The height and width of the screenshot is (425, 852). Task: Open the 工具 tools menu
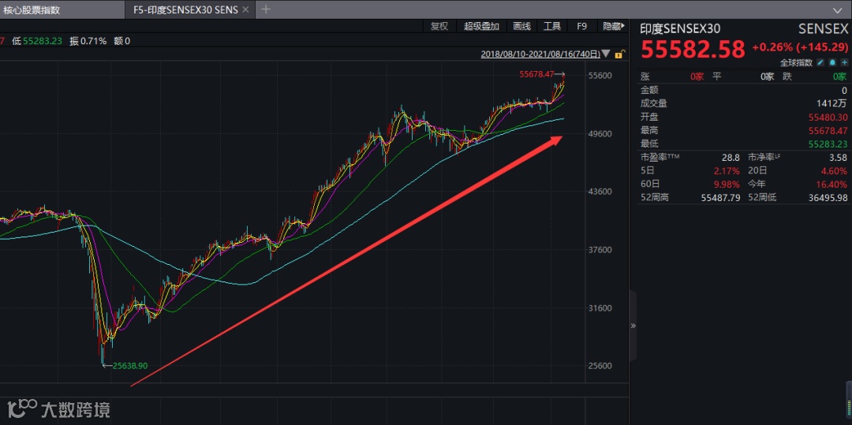(552, 26)
